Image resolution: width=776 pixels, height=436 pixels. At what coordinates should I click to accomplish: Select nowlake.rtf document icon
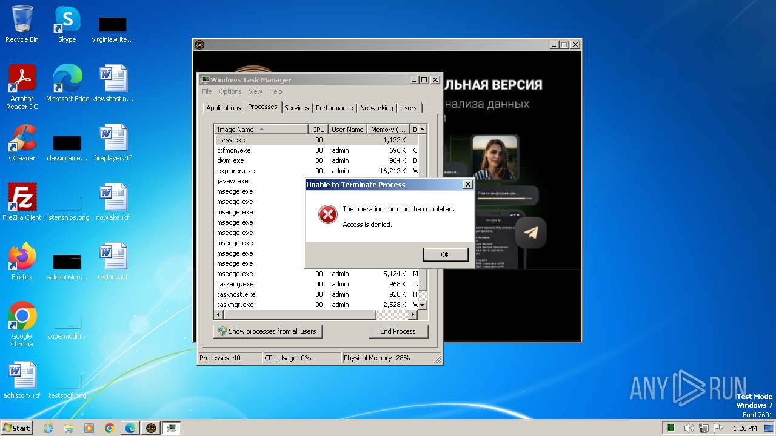pos(113,202)
